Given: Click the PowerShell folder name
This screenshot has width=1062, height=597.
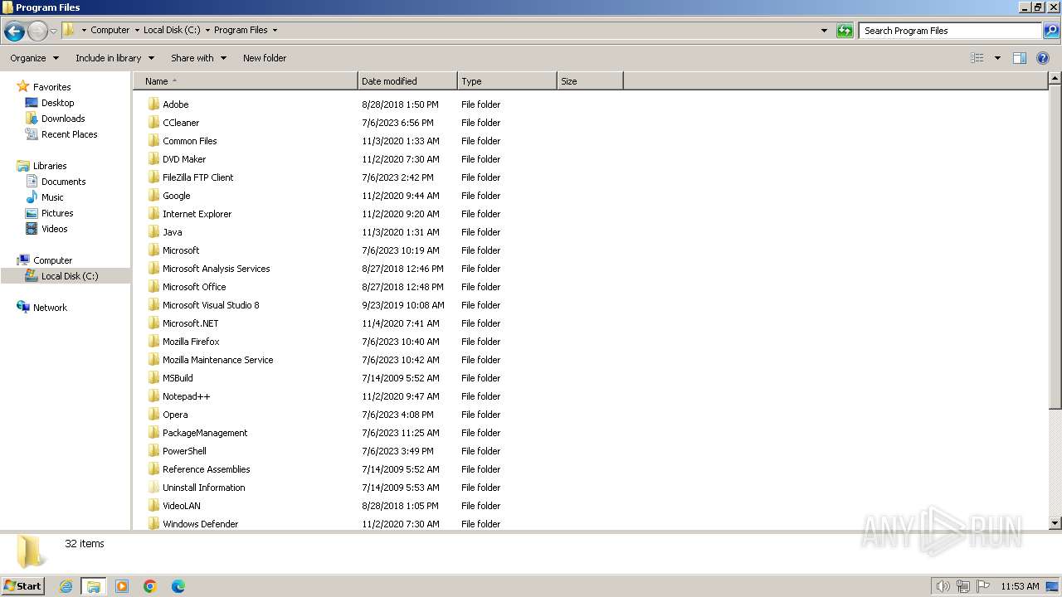Looking at the screenshot, I should tap(184, 451).
